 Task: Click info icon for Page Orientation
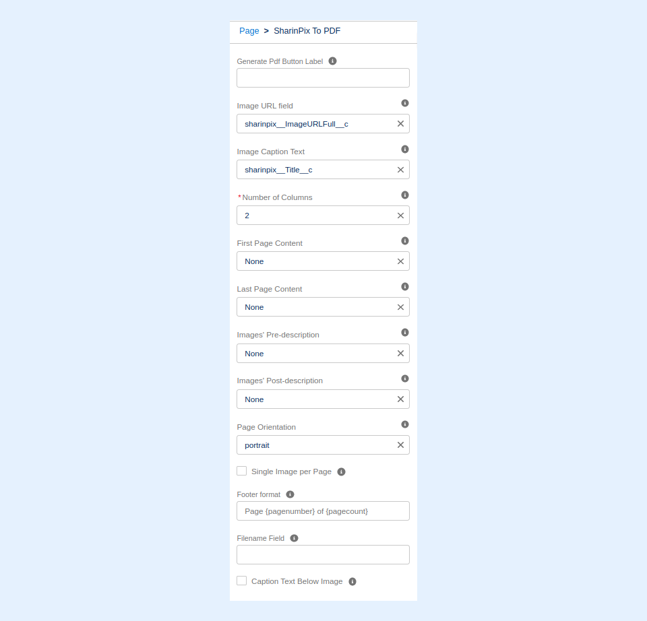pyautogui.click(x=405, y=424)
